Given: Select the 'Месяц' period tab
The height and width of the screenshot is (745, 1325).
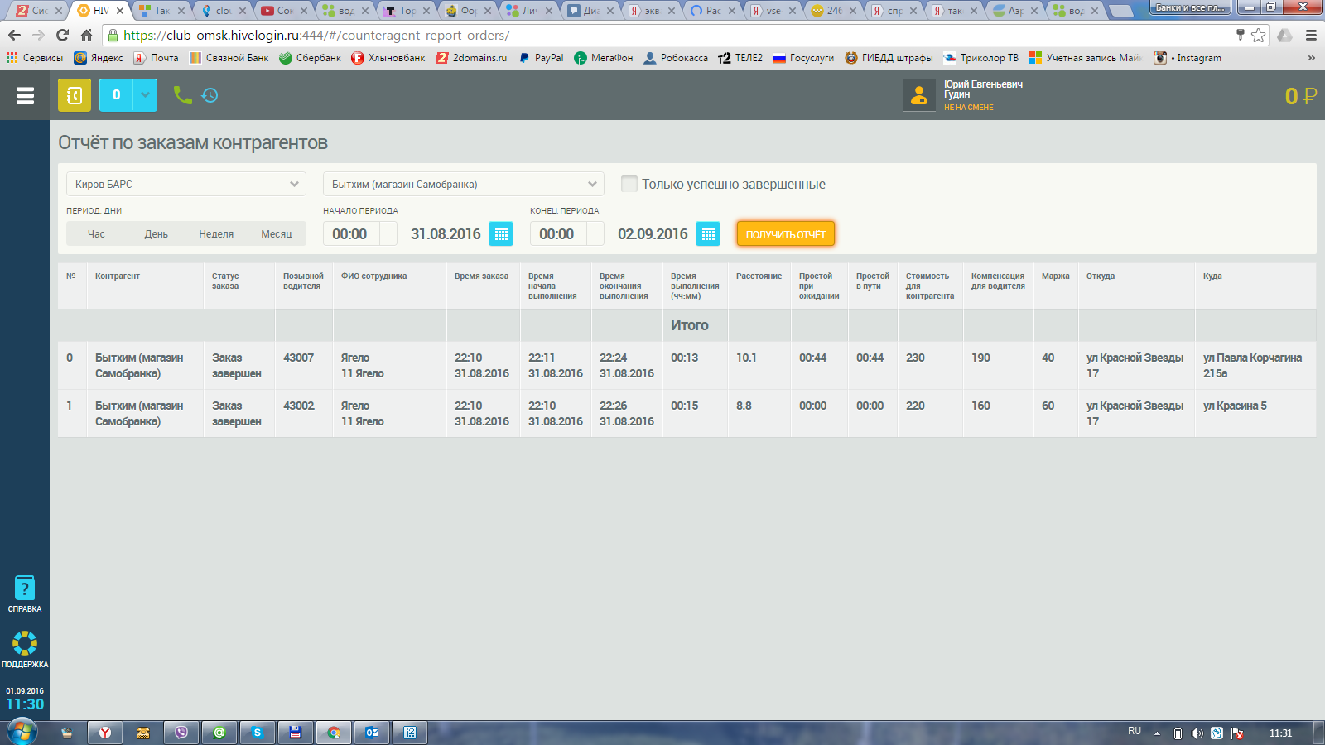Looking at the screenshot, I should [x=277, y=234].
